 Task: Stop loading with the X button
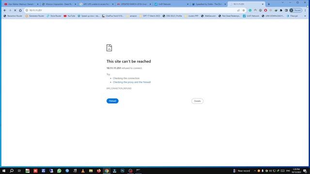15,10
